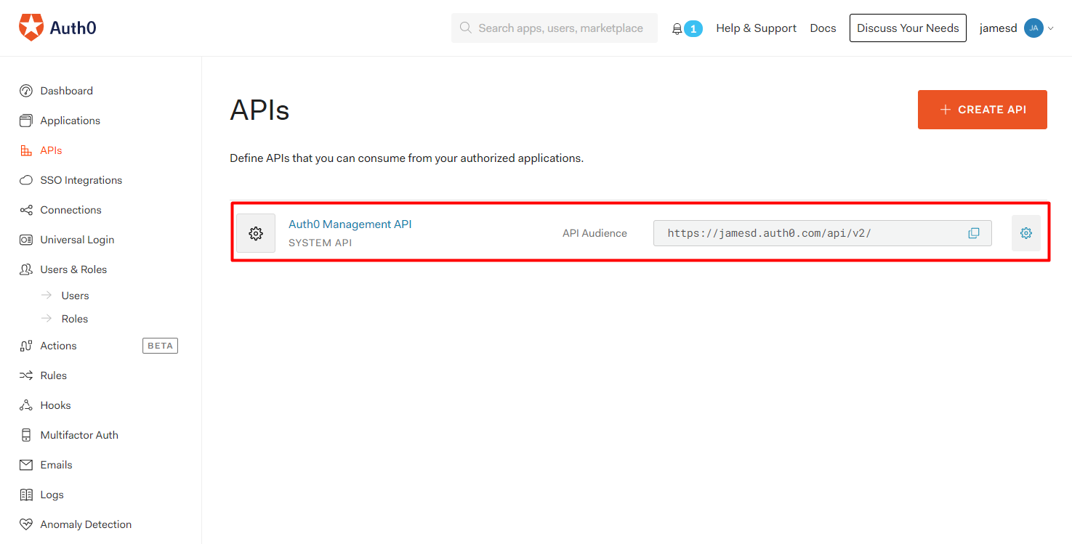The image size is (1072, 544).
Task: Open the notifications bell icon
Action: (677, 29)
